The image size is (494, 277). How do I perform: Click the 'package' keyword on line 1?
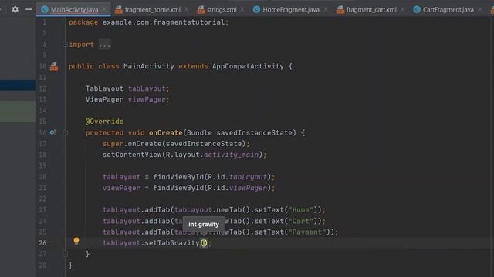tap(83, 22)
